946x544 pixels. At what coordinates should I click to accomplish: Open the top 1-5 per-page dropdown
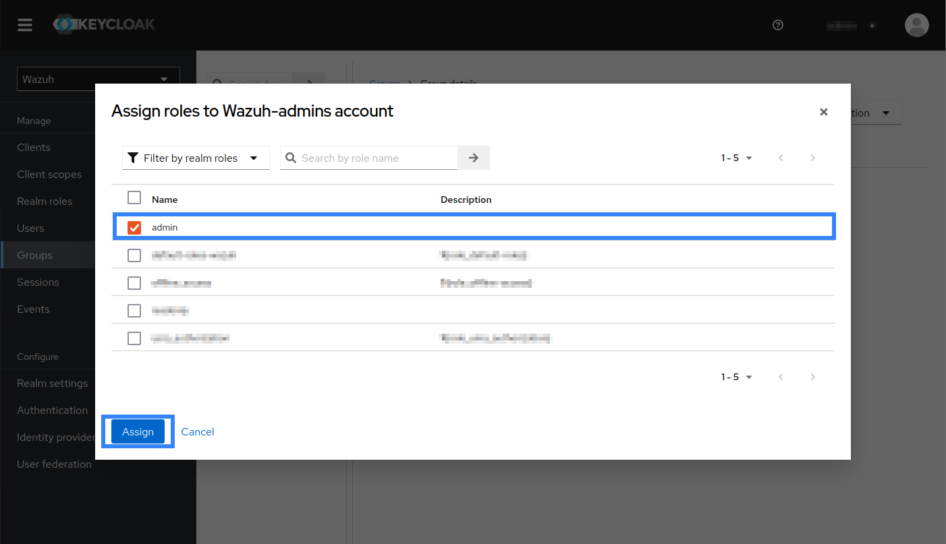pyautogui.click(x=736, y=158)
